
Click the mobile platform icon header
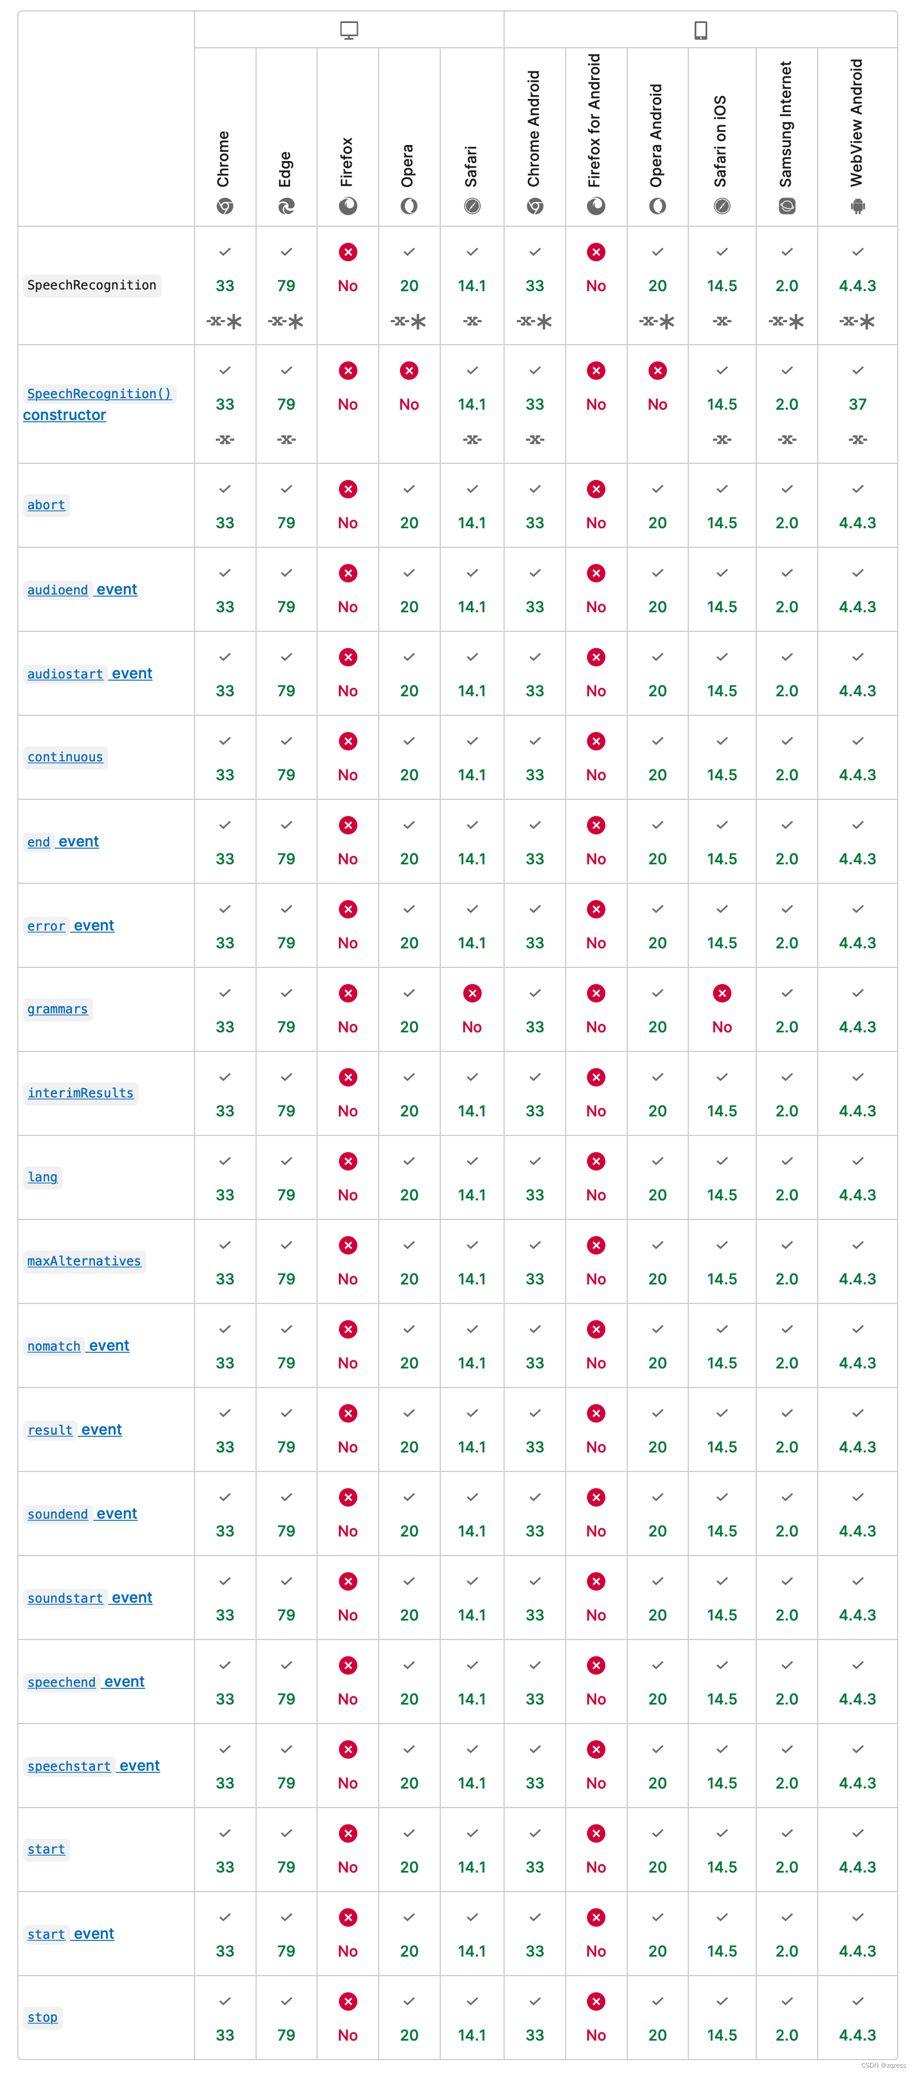[701, 30]
